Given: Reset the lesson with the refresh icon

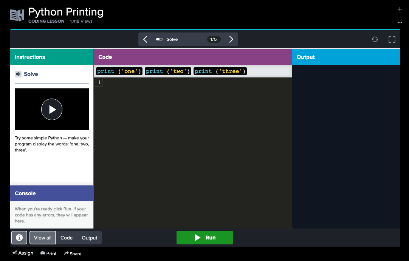Looking at the screenshot, I should 375,39.
